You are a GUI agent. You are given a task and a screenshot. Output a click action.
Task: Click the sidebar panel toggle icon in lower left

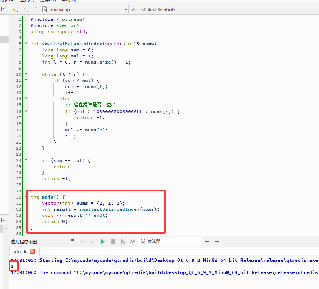click(x=4, y=220)
